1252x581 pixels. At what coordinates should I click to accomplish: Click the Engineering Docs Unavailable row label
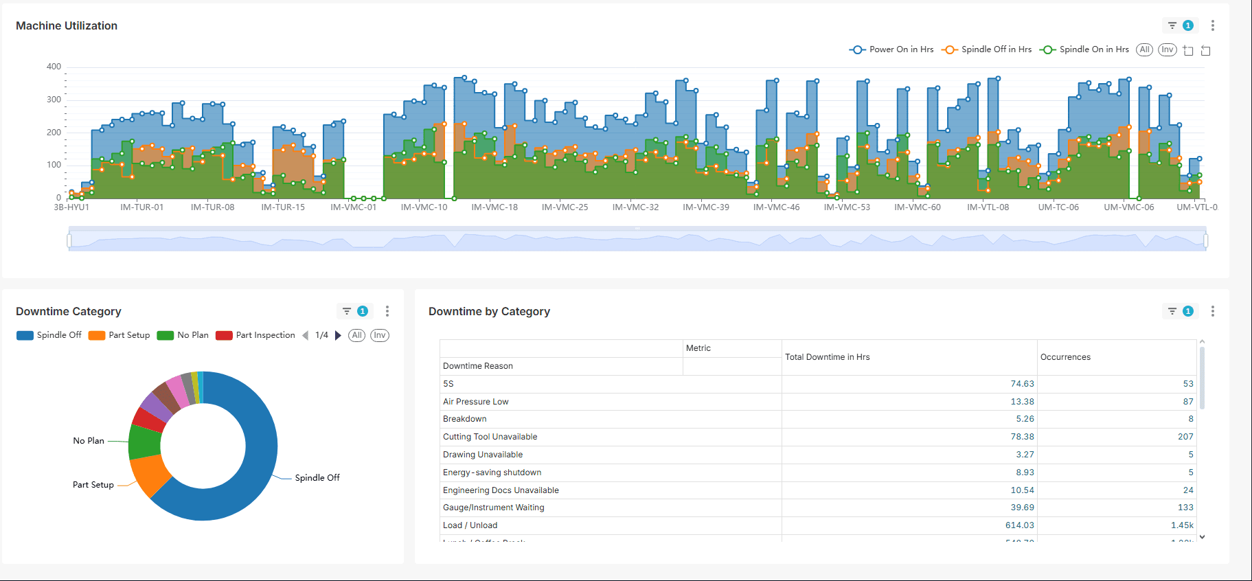[x=501, y=490]
